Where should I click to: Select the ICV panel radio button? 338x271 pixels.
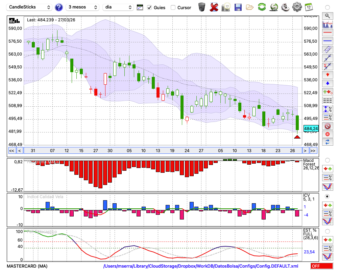pyautogui.click(x=327, y=196)
